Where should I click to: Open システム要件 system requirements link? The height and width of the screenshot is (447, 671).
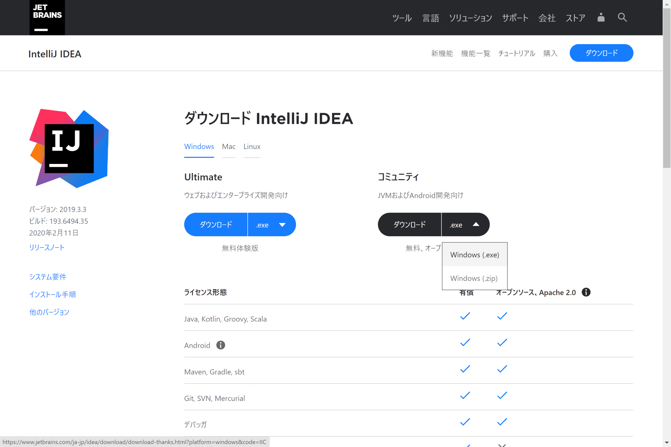[x=48, y=277]
